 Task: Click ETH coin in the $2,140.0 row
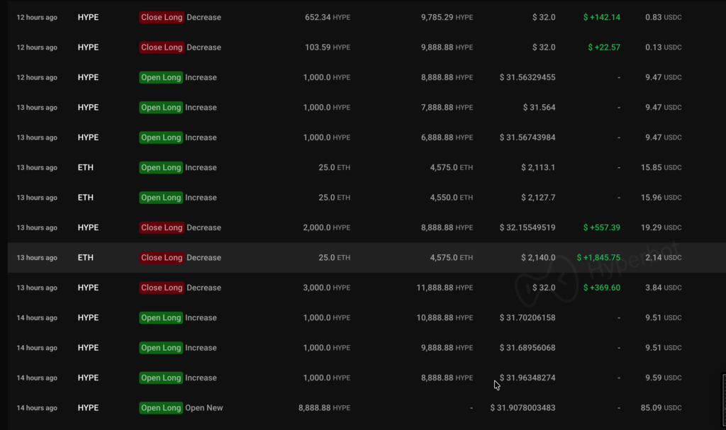[85, 258]
